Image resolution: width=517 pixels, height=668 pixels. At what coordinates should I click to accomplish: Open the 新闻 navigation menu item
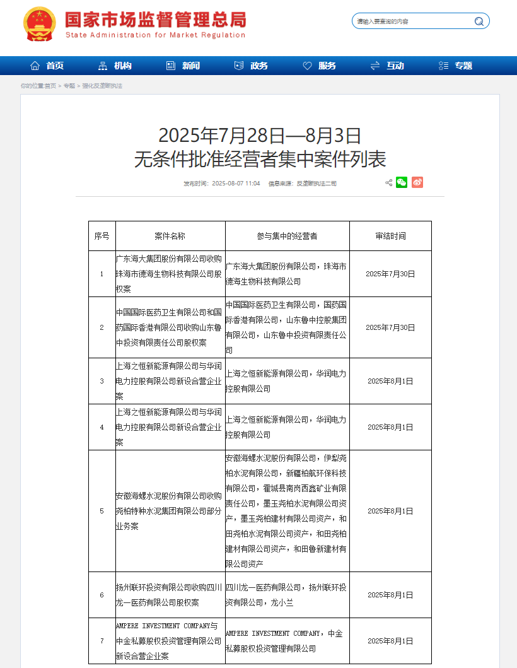(x=191, y=66)
